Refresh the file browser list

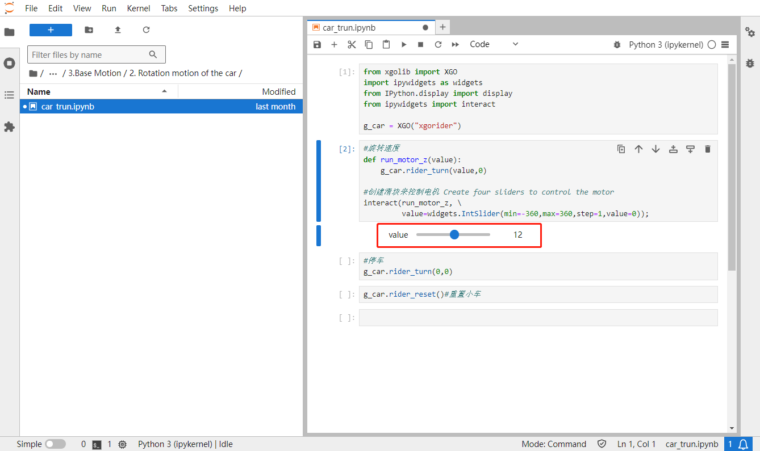[146, 30]
